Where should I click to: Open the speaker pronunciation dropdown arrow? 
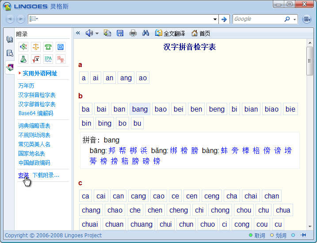pyautogui.click(x=97, y=34)
